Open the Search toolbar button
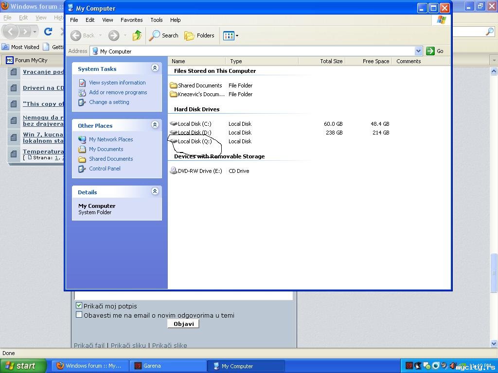Screen dimensions: 498x373 (164, 35)
